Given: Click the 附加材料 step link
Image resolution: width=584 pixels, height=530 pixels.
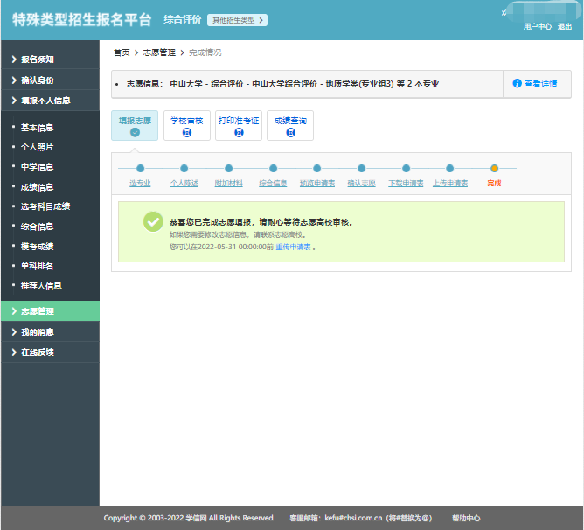Looking at the screenshot, I should pos(229,183).
